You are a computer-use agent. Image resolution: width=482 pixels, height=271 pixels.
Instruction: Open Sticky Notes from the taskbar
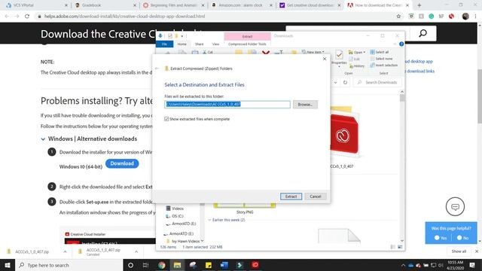click(x=209, y=265)
